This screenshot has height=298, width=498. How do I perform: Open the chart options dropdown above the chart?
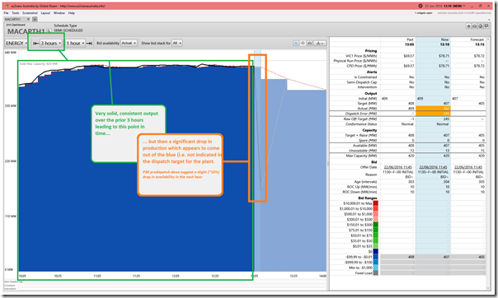coord(320,43)
